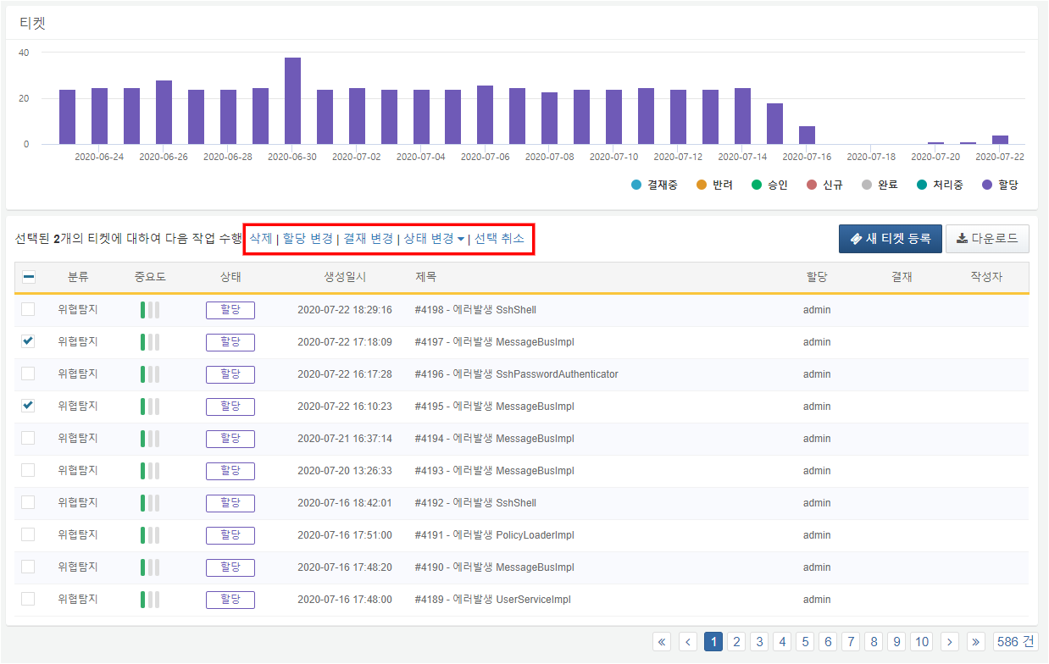Click timestamp 2020-07-16 18:42:01
The image size is (1049, 664).
[x=345, y=503]
